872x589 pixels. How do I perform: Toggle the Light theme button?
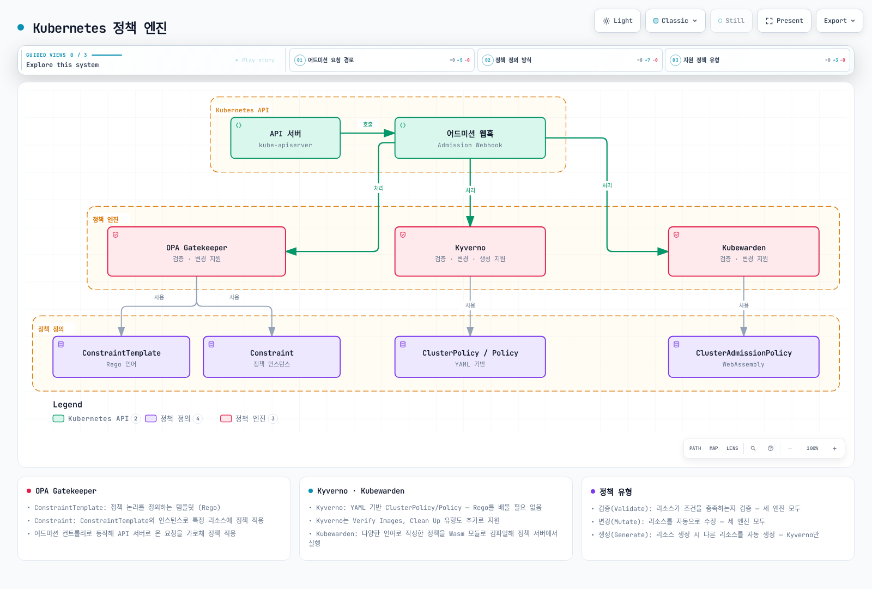617,21
